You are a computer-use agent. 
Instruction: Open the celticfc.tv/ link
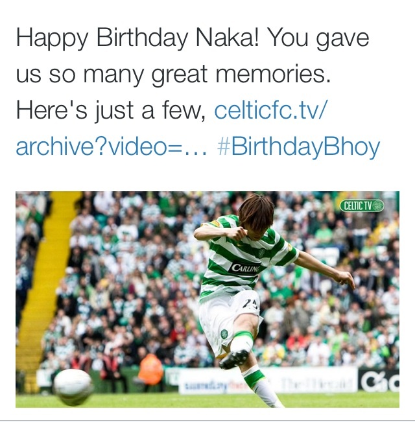[271, 110]
